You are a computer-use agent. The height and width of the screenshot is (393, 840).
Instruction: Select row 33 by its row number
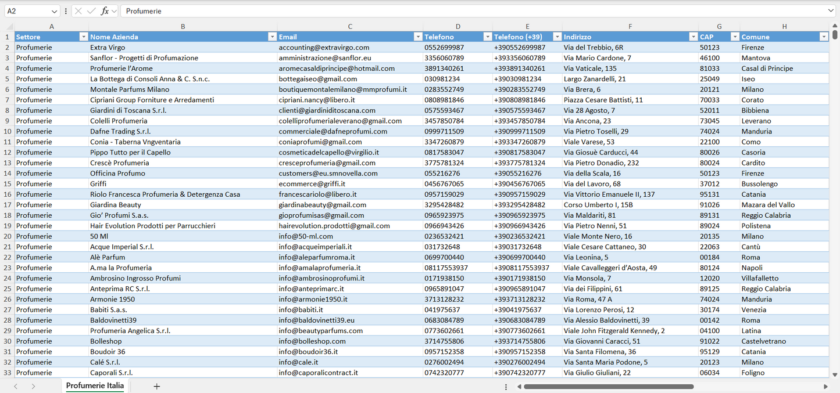(7, 373)
